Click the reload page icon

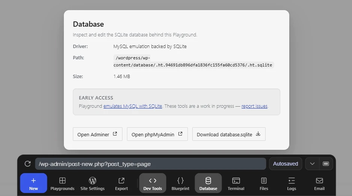coord(28,164)
